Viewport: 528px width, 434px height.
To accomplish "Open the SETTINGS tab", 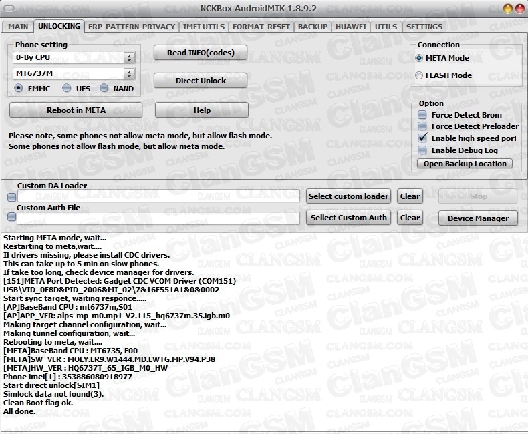I will (424, 27).
